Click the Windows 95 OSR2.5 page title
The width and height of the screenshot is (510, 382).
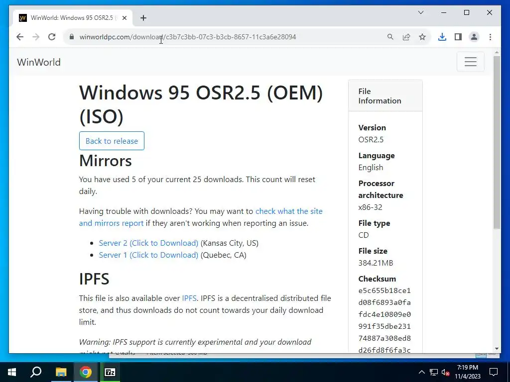click(x=201, y=104)
